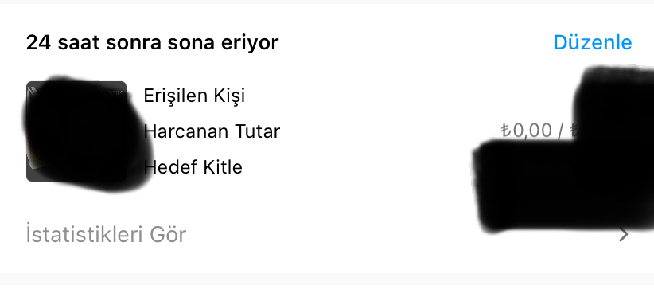Screen dimensions: 654x297
Task: View insights through İstatistikleri Gör row
Action: coord(327,234)
